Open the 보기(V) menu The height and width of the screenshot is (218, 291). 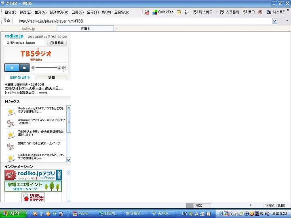(x=40, y=13)
